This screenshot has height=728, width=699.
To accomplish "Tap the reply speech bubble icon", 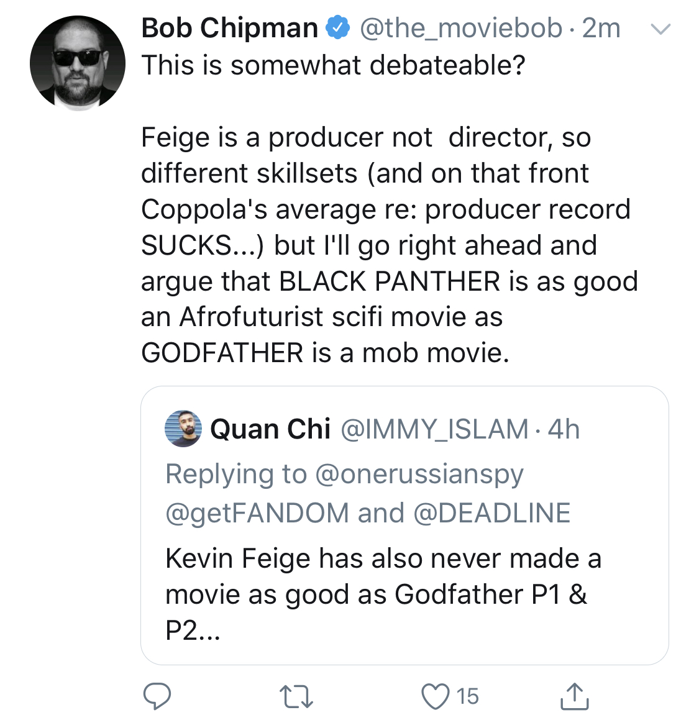I will [157, 696].
